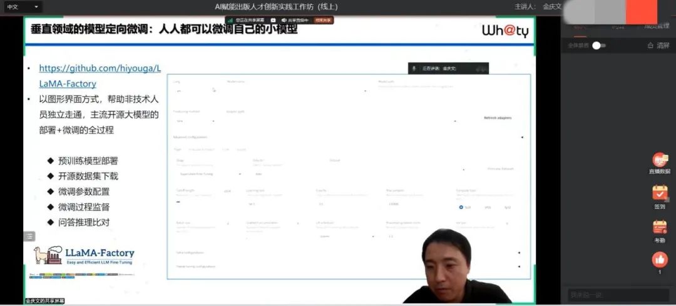Open the 直播数据 live data icon
The image size is (676, 306).
[659, 160]
